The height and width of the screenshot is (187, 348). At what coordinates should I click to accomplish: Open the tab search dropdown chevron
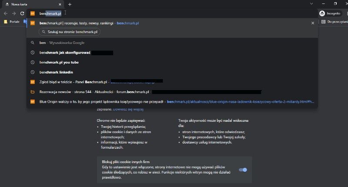311,4
